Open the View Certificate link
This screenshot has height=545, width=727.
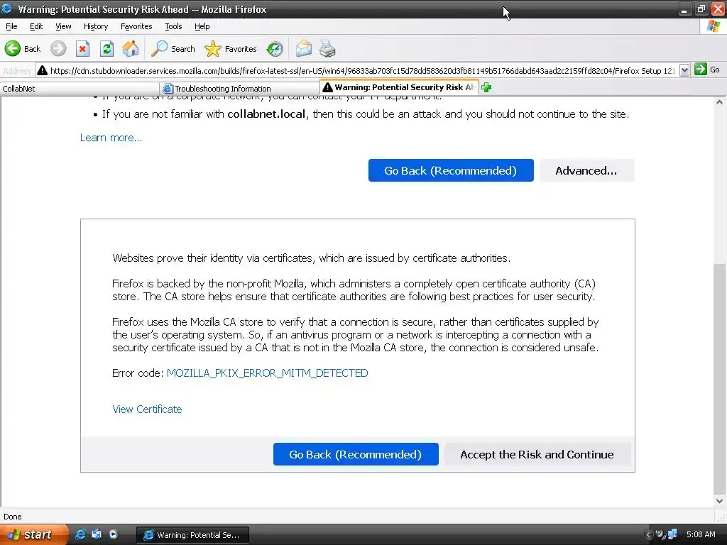click(x=147, y=409)
